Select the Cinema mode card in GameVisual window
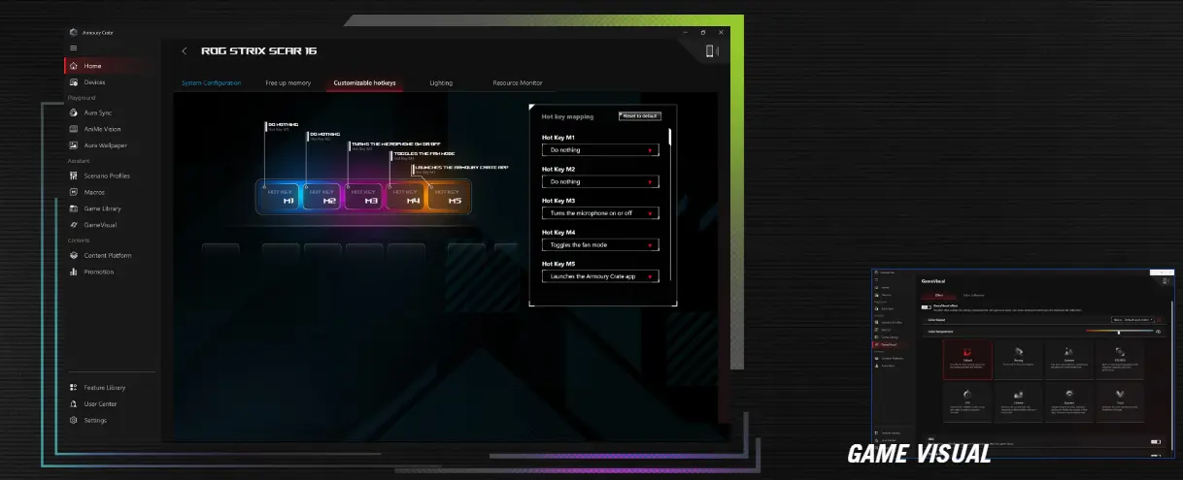 click(1019, 401)
